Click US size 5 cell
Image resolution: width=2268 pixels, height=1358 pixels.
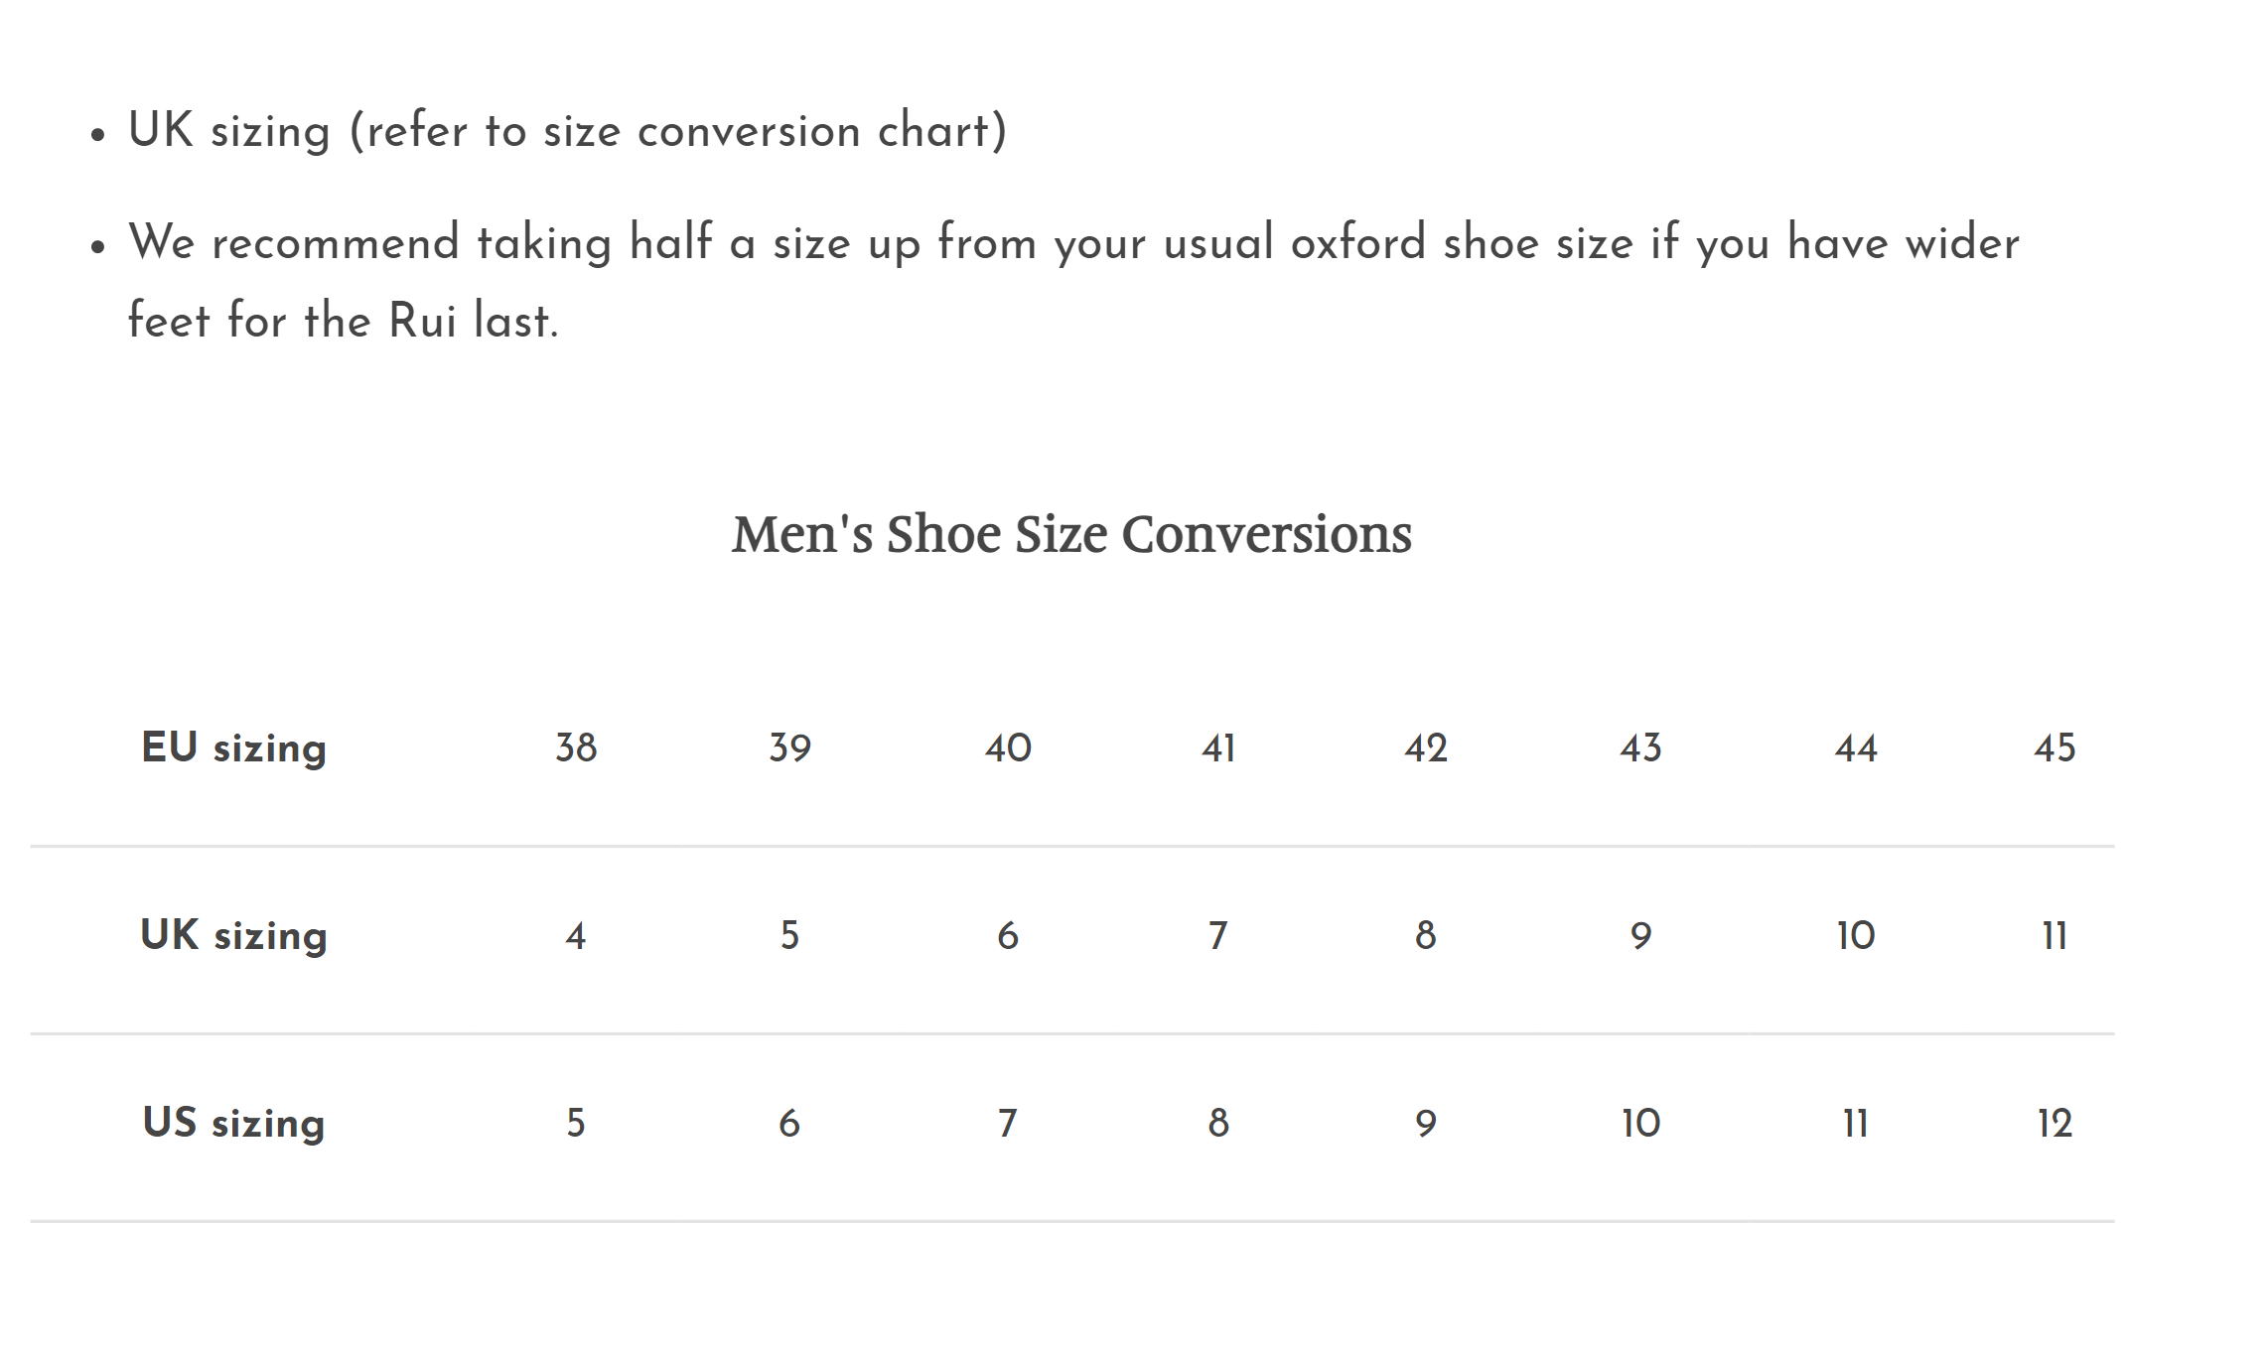pos(576,1123)
